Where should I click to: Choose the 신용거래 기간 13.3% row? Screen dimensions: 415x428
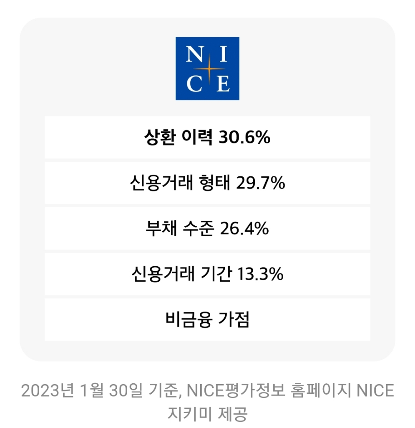point(207,274)
